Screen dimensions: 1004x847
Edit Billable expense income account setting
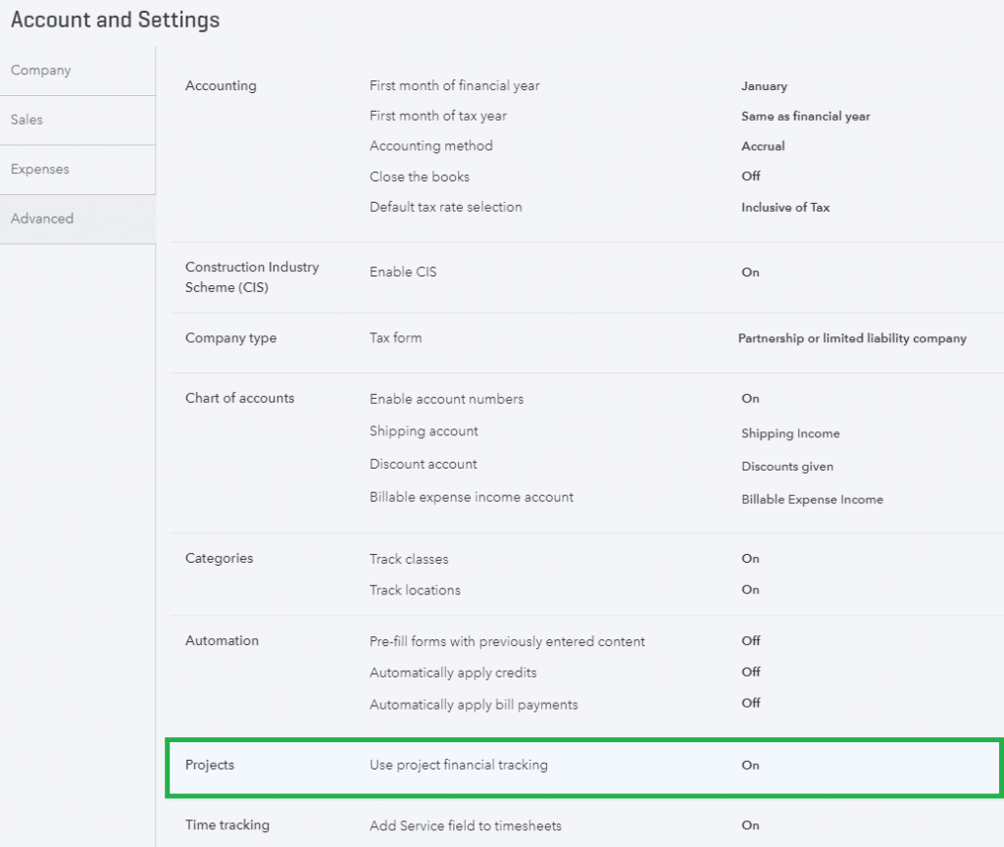coord(471,497)
